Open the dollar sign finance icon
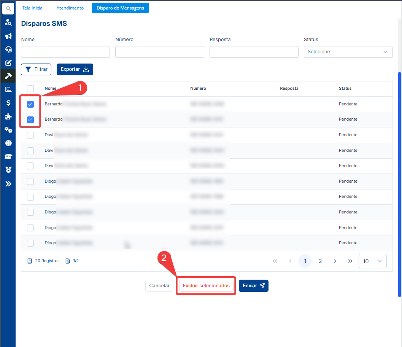 coord(8,103)
